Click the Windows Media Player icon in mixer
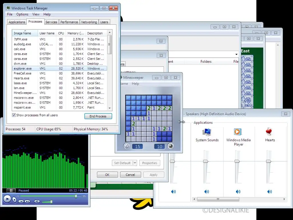 click(x=238, y=132)
